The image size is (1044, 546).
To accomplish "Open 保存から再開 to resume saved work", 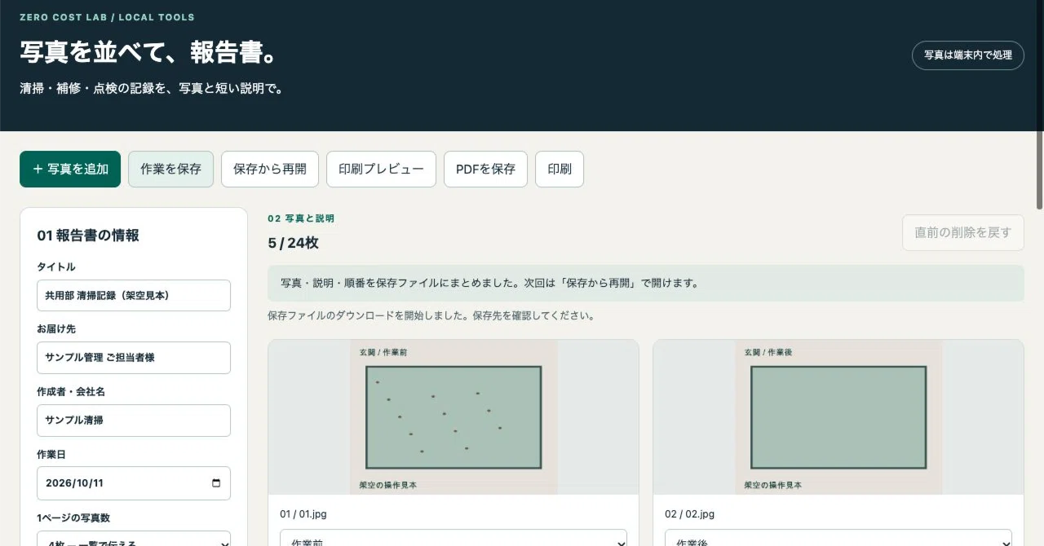I will pos(270,169).
